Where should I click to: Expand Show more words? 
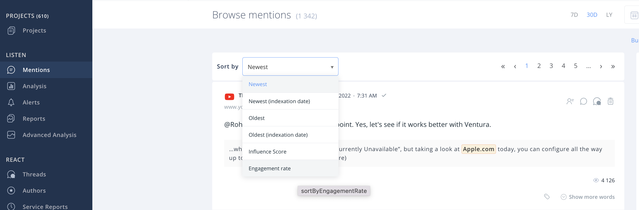click(588, 197)
